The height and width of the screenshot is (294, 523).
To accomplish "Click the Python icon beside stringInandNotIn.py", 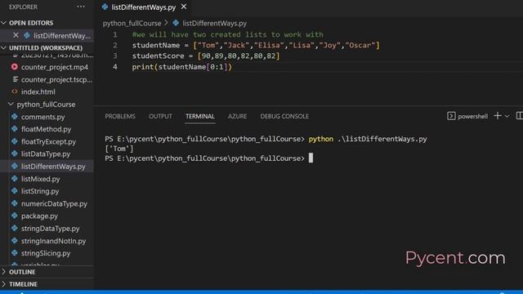I will click(15, 241).
